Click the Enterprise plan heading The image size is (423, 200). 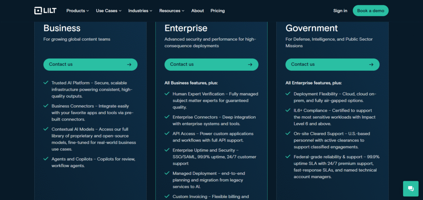point(186,28)
